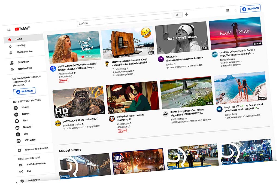The width and height of the screenshot is (279, 186).
Task: Click the Zoeken search input field
Action: (124, 20)
